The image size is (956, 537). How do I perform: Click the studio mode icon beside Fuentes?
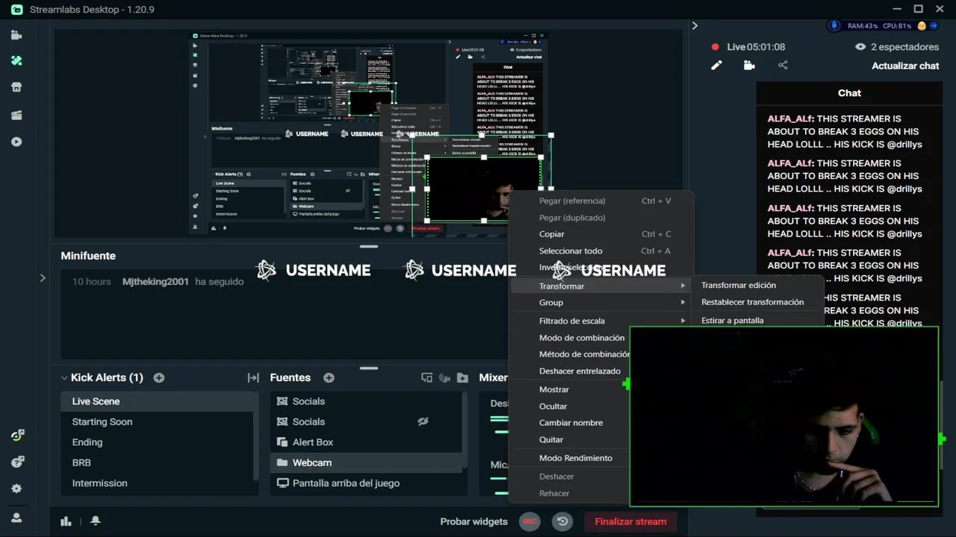point(426,377)
